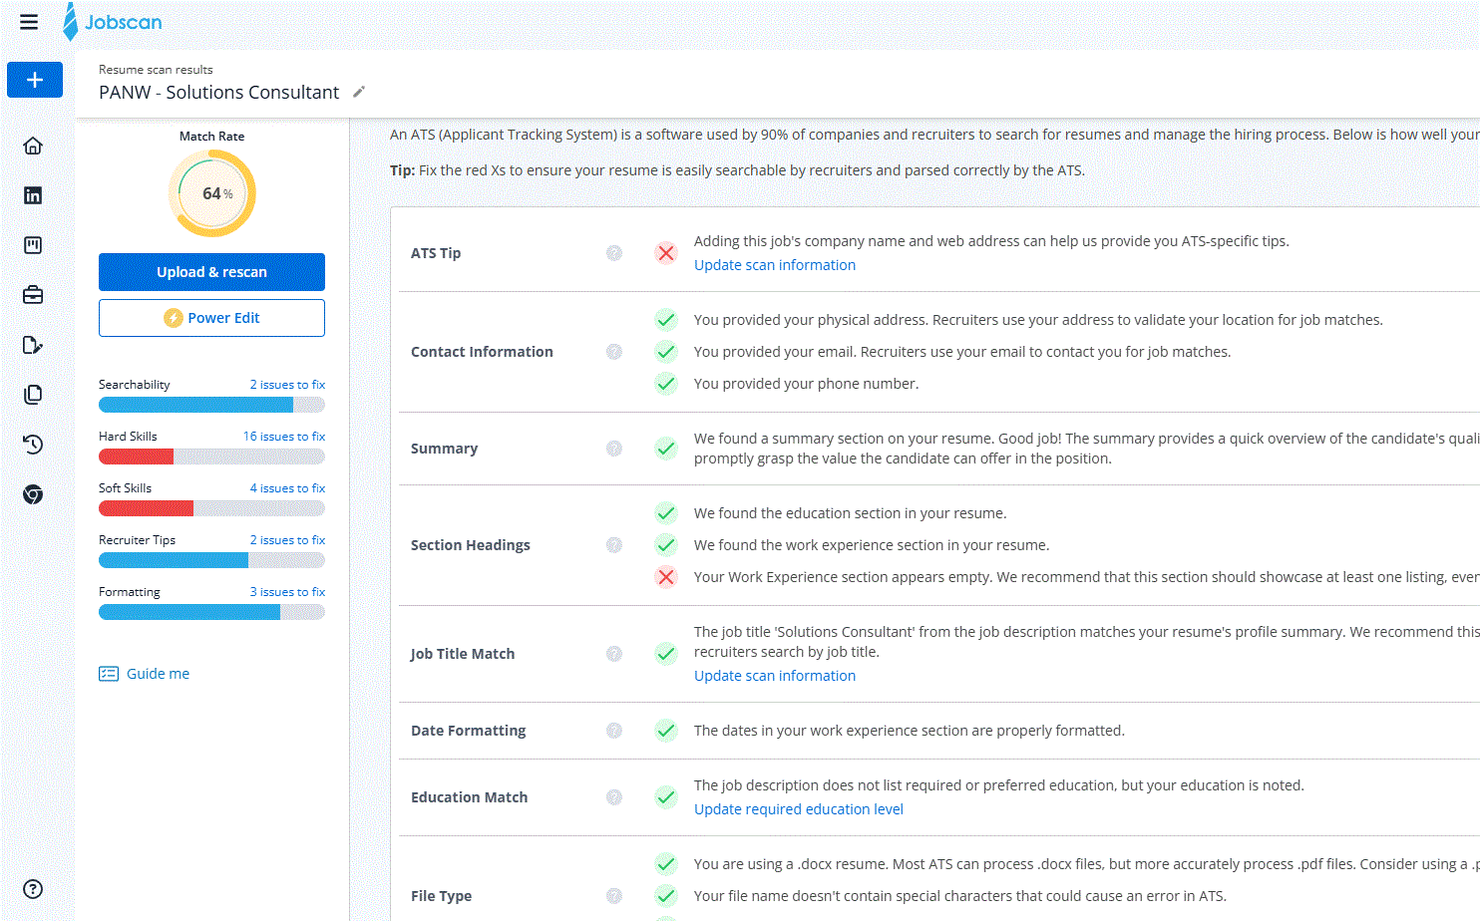1480x921 pixels.
Task: Click the info icon beside Job Title Match
Action: click(614, 654)
